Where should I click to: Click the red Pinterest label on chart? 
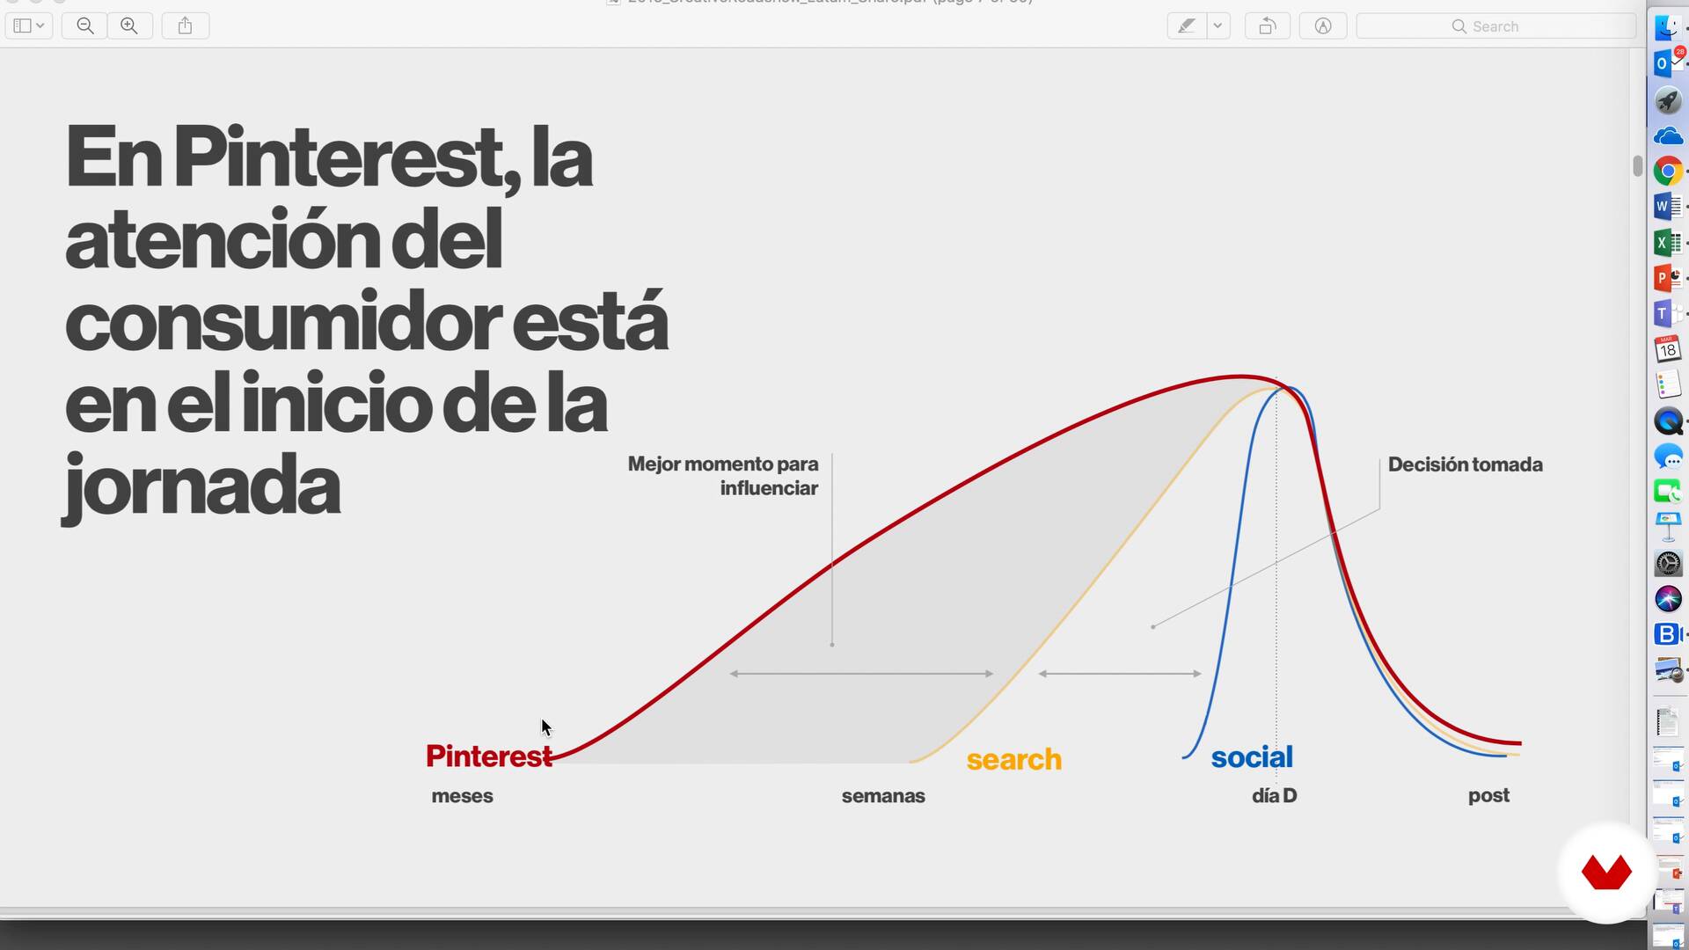point(489,756)
